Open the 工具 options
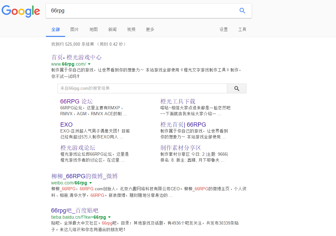Image resolution: width=336 pixels, height=236 pixels. coord(242,30)
